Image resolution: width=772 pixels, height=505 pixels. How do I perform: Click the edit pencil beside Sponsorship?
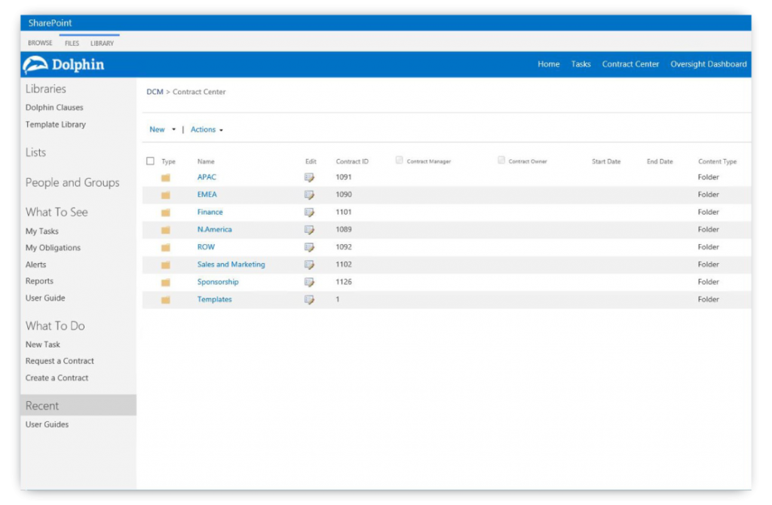pyautogui.click(x=309, y=282)
